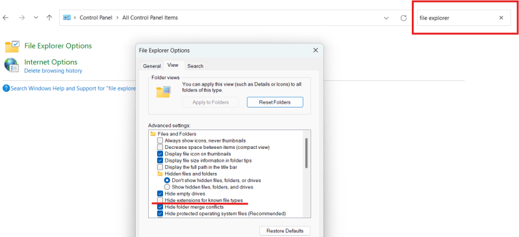Close the File Explorer Options dialog
The image size is (519, 237).
[316, 50]
